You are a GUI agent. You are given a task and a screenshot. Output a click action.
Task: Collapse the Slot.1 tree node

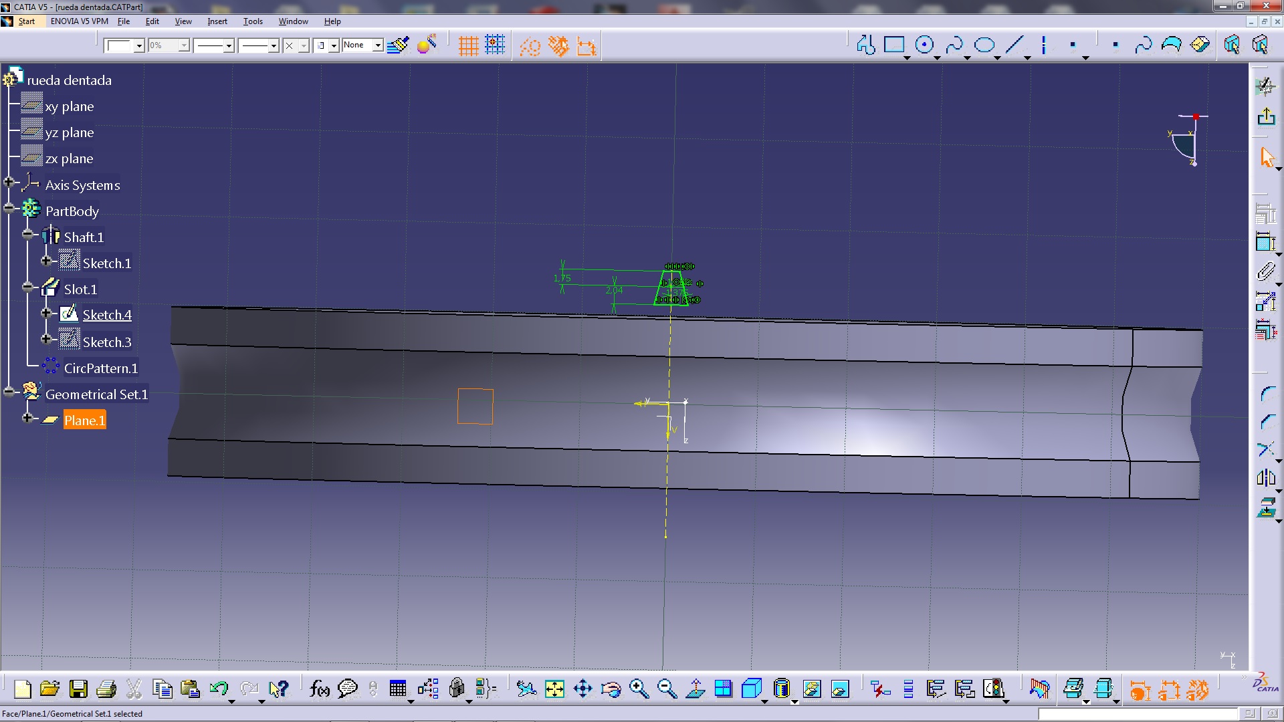[27, 286]
